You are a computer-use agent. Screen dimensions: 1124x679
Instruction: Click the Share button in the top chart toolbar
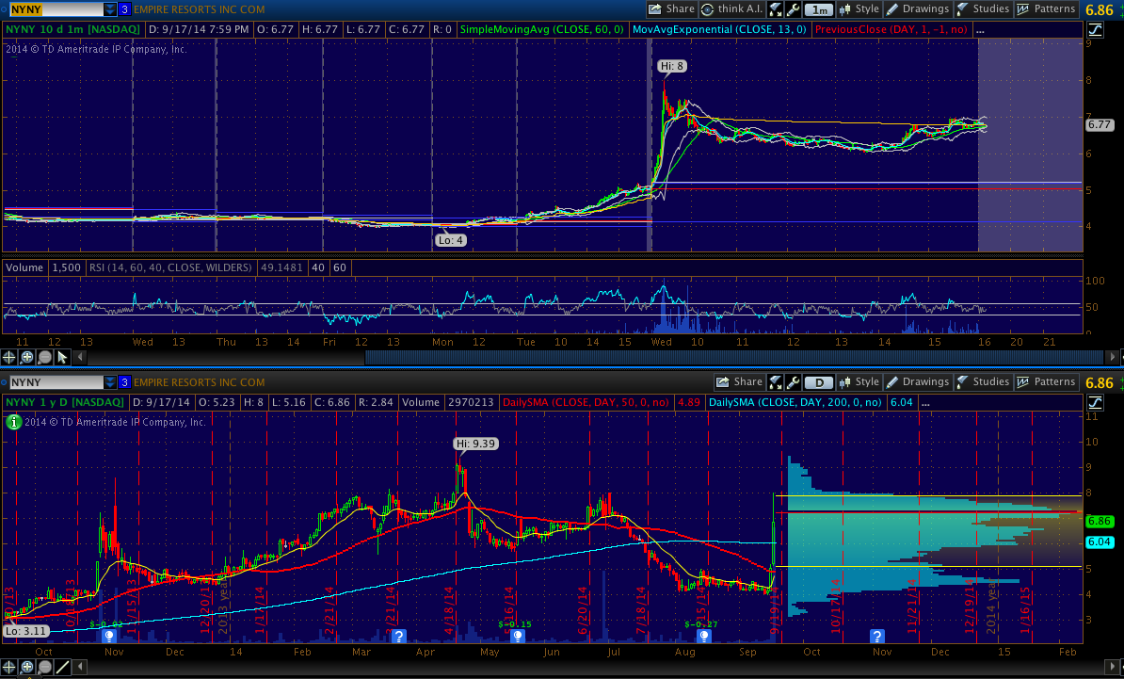(671, 9)
